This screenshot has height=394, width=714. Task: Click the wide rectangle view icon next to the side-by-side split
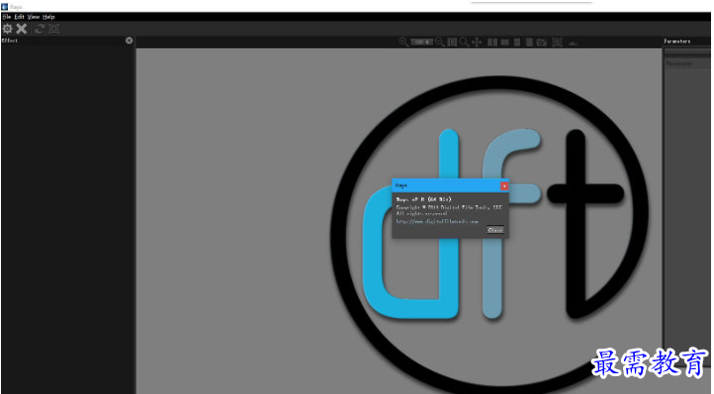504,42
